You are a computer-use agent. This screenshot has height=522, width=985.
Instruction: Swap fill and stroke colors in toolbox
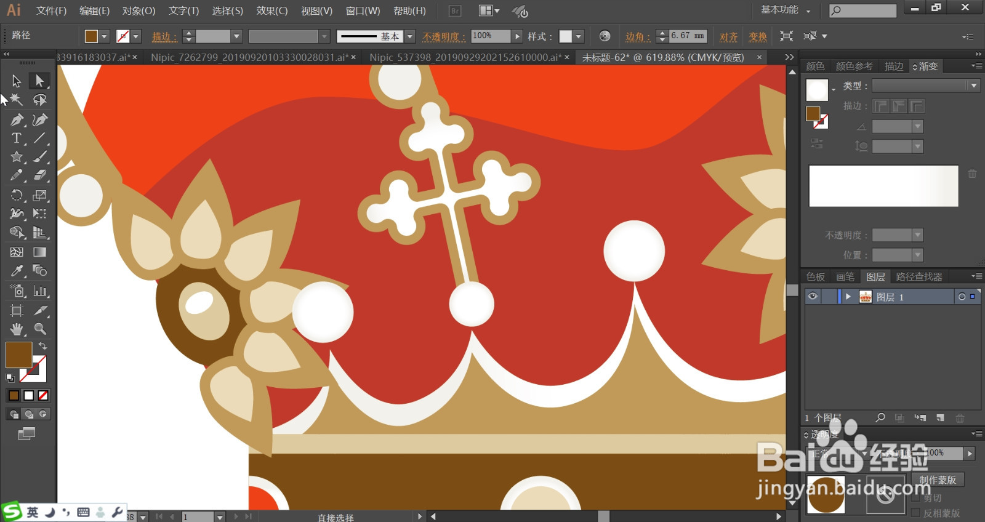[43, 346]
